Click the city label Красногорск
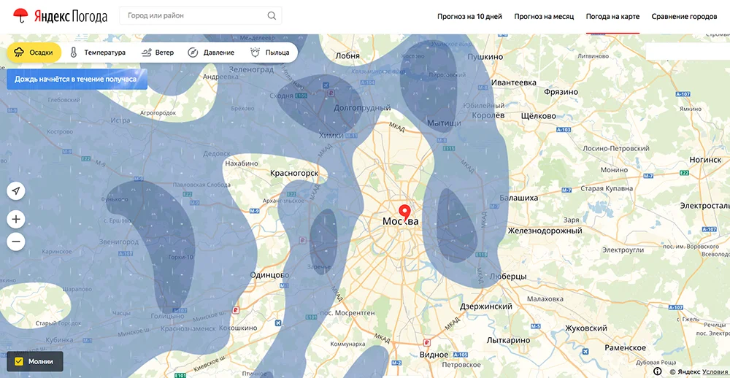The height and width of the screenshot is (378, 730). (x=294, y=173)
